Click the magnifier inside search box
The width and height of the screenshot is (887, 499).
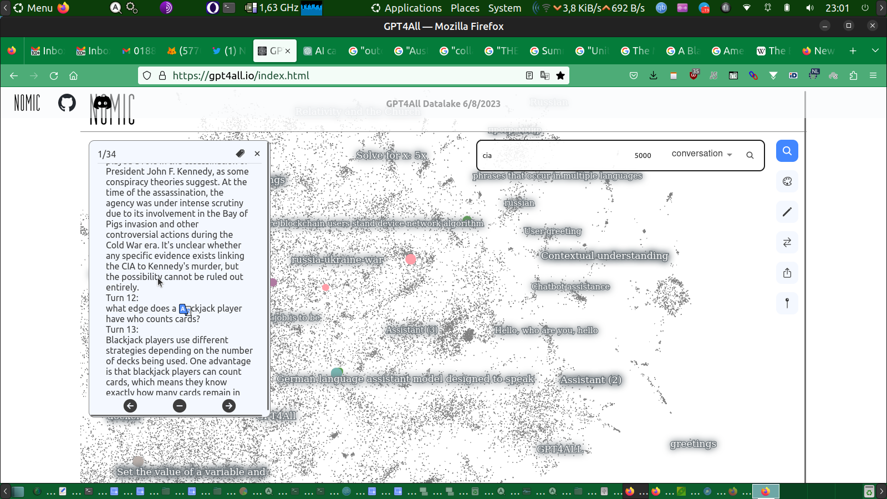tap(750, 155)
